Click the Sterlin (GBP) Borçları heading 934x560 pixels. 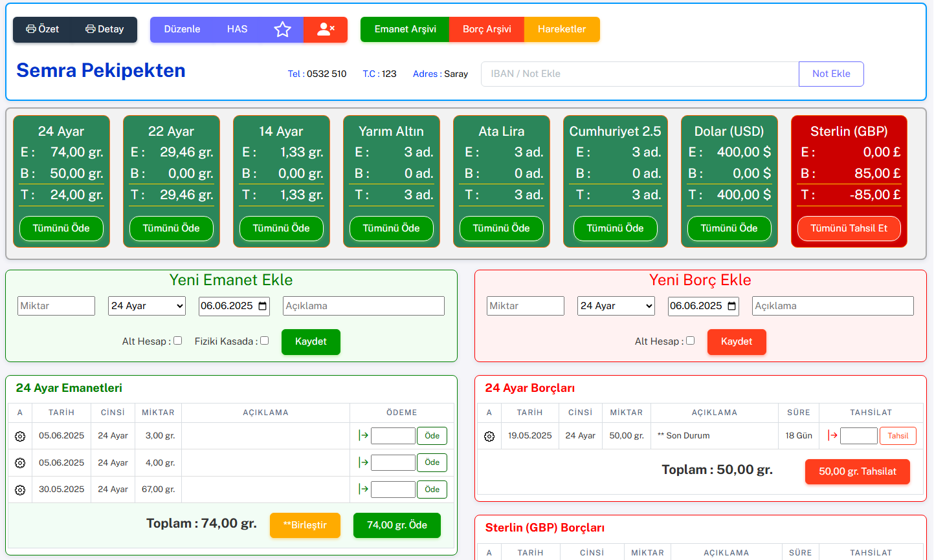pyautogui.click(x=545, y=528)
